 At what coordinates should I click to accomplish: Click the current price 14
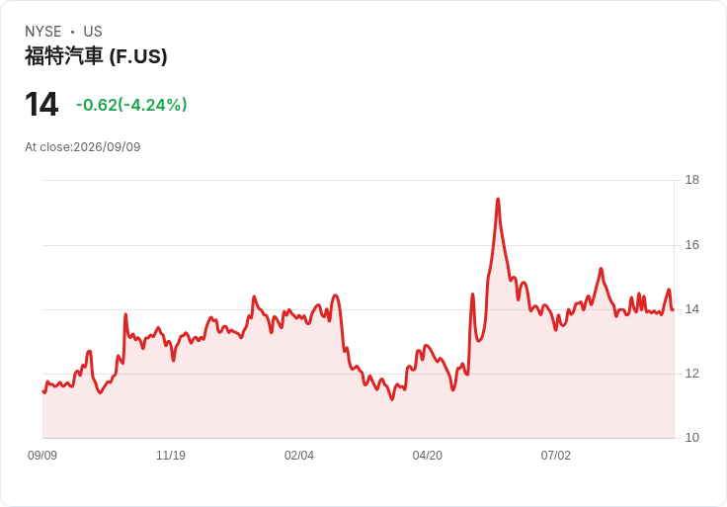(x=41, y=105)
